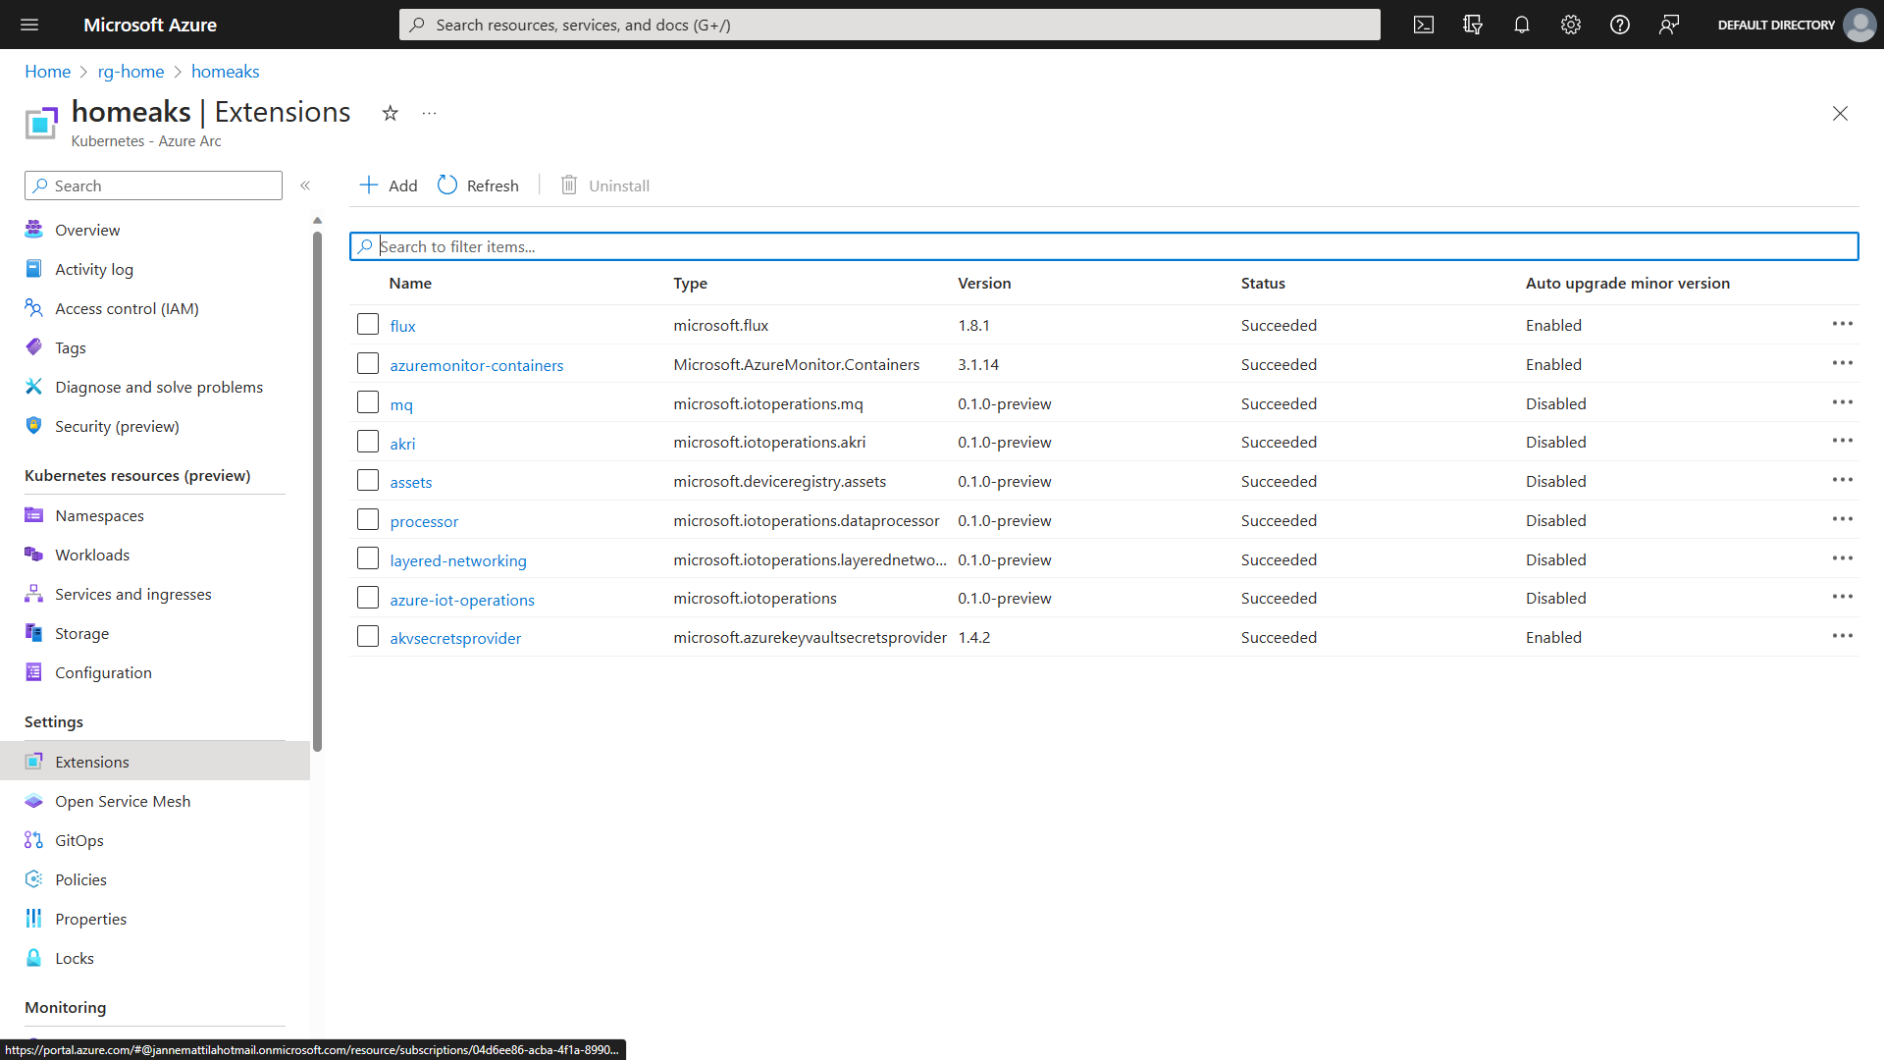1884x1060 pixels.
Task: Open more options ellipsis beside the page title
Action: click(430, 113)
